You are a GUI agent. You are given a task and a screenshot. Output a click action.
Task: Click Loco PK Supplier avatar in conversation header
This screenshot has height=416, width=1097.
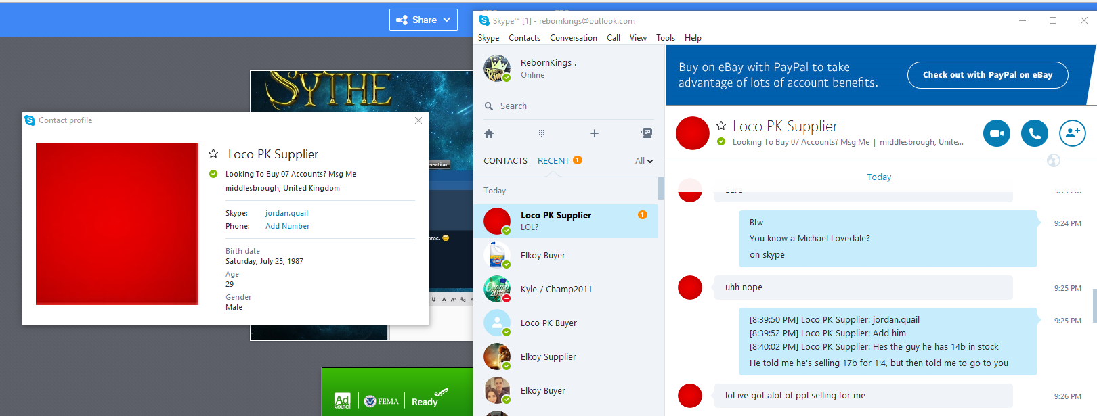[693, 133]
